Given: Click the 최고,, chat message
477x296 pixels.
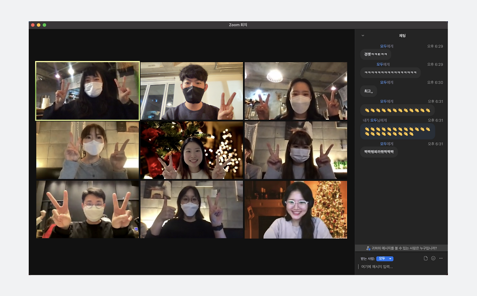Looking at the screenshot, I should coord(369,91).
